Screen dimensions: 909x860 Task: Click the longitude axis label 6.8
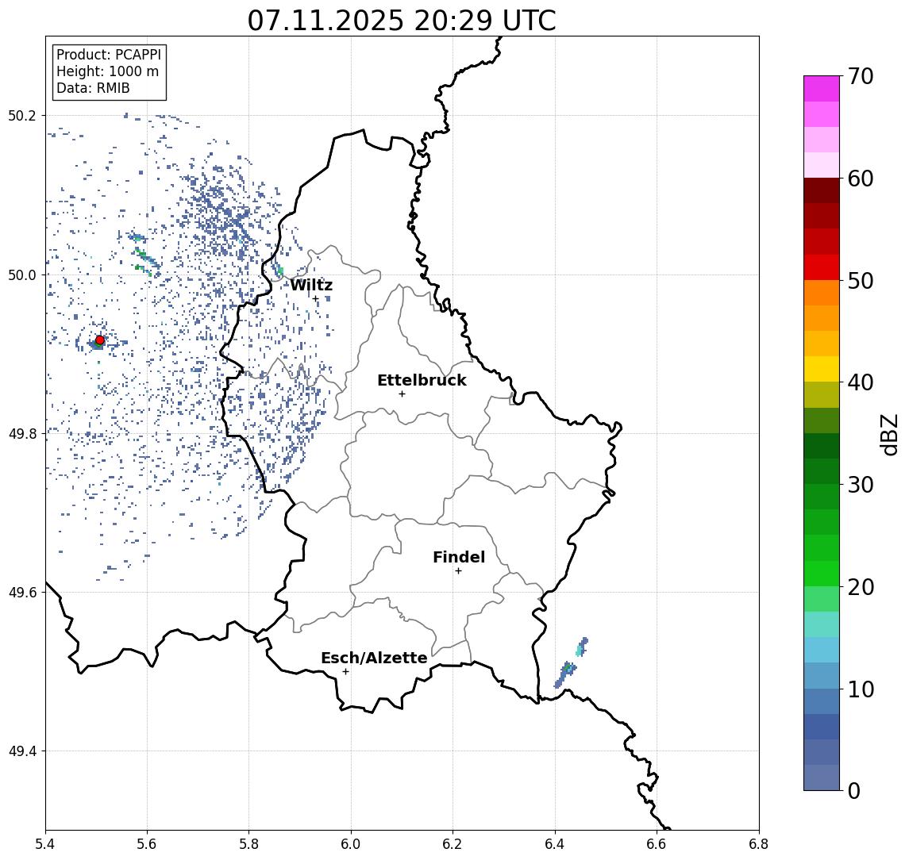coord(759,843)
